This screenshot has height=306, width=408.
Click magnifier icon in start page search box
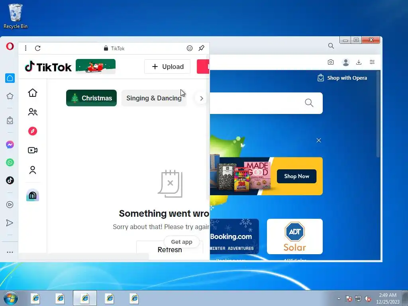pos(309,103)
